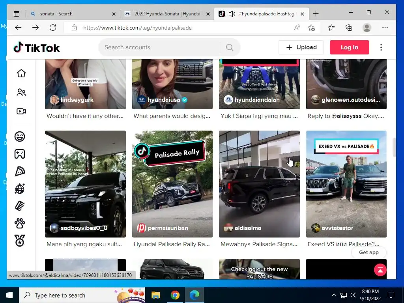Open a new browser tab
This screenshot has width=404, height=303.
point(316,14)
